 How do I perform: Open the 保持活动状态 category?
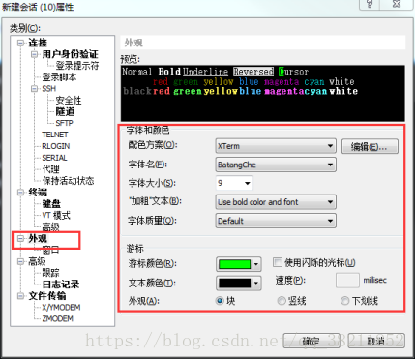68,181
